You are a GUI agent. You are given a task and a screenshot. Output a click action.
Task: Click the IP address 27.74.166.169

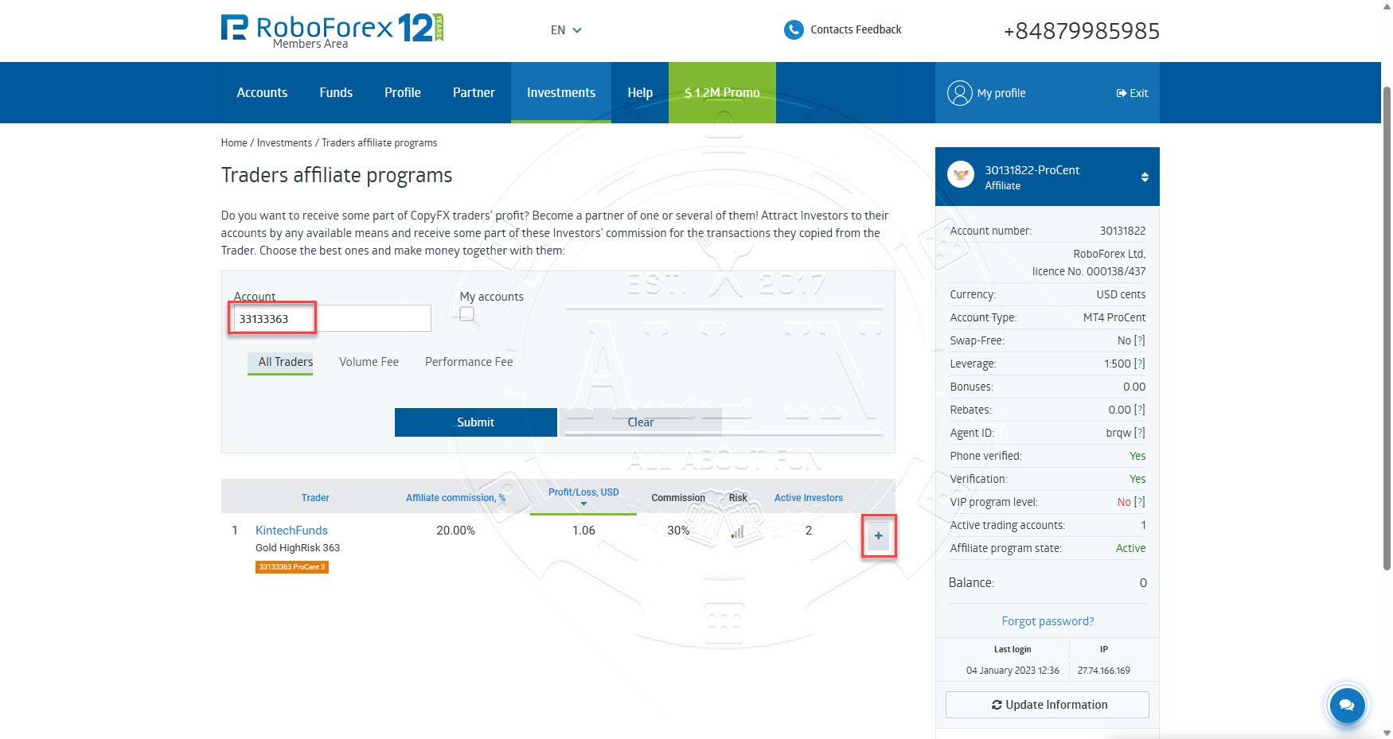pos(1104,671)
